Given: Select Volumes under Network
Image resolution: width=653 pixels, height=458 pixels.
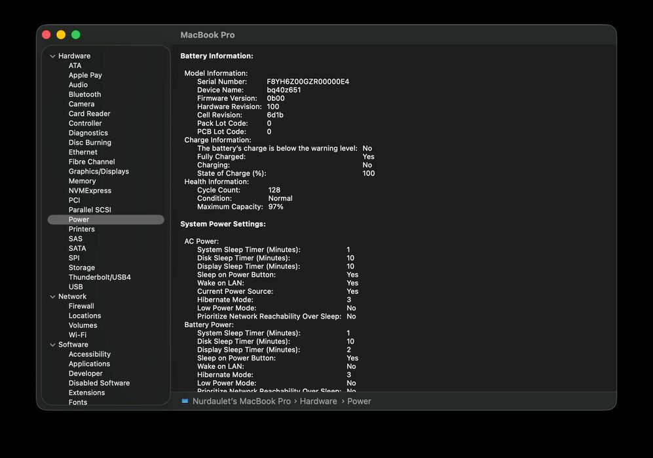Looking at the screenshot, I should point(83,325).
